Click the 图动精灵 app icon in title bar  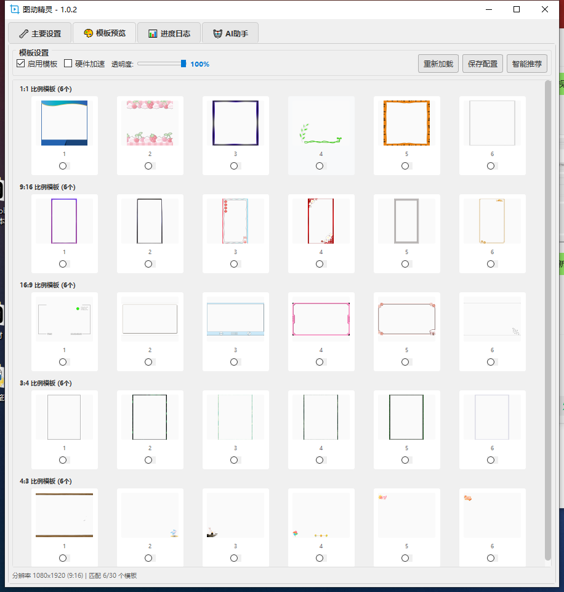15,9
